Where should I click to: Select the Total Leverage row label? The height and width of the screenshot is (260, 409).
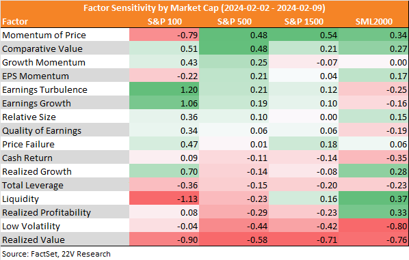(x=33, y=186)
